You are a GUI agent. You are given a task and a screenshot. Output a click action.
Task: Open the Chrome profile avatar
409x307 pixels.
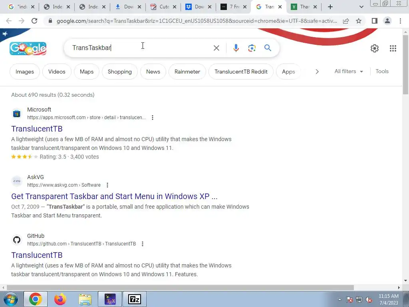(x=387, y=21)
